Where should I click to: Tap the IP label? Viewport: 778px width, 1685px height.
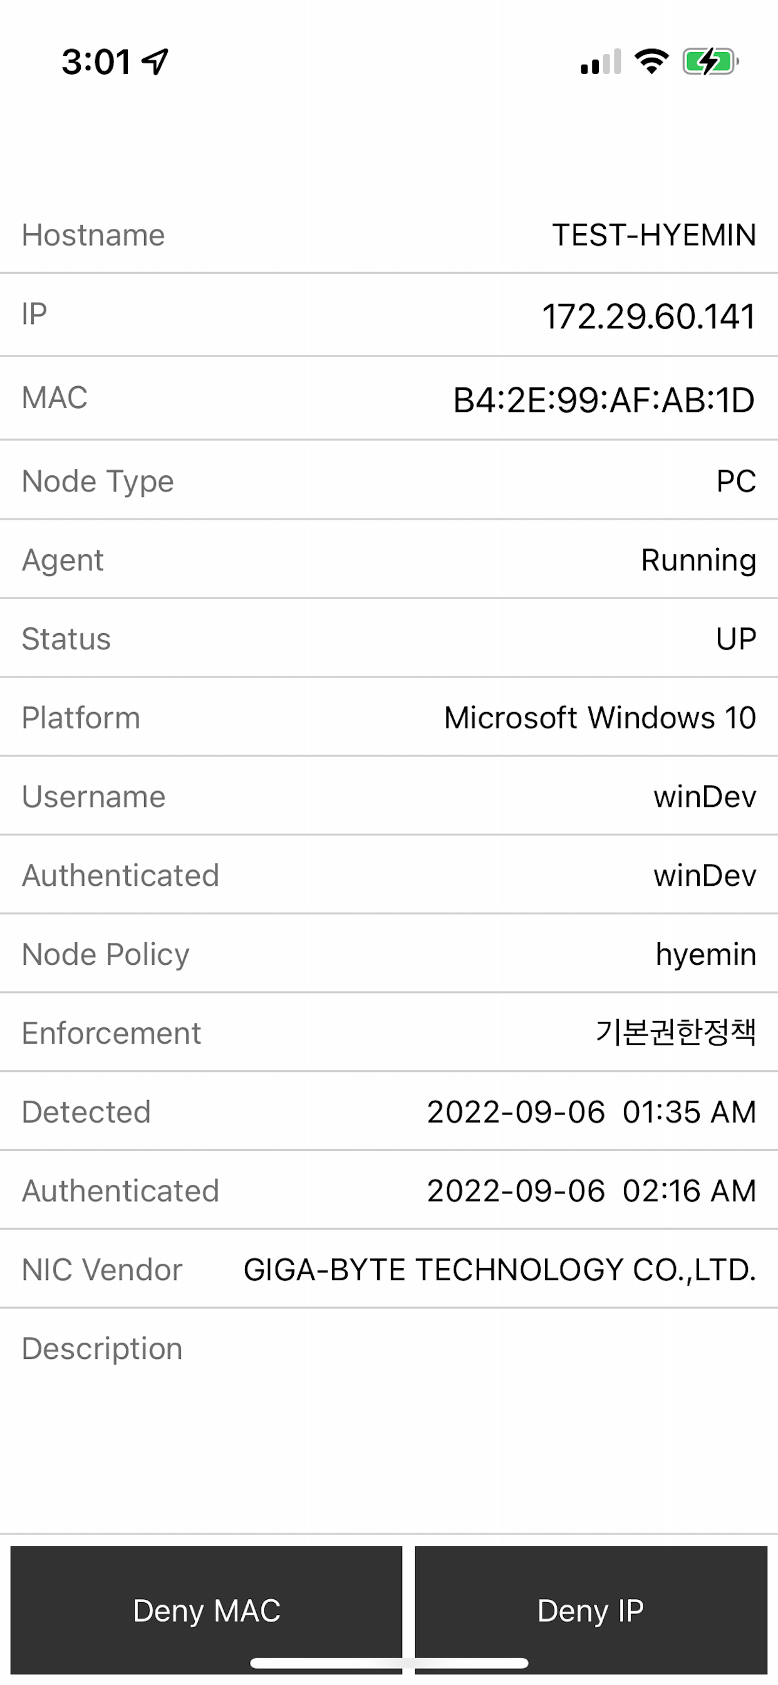pos(34,314)
